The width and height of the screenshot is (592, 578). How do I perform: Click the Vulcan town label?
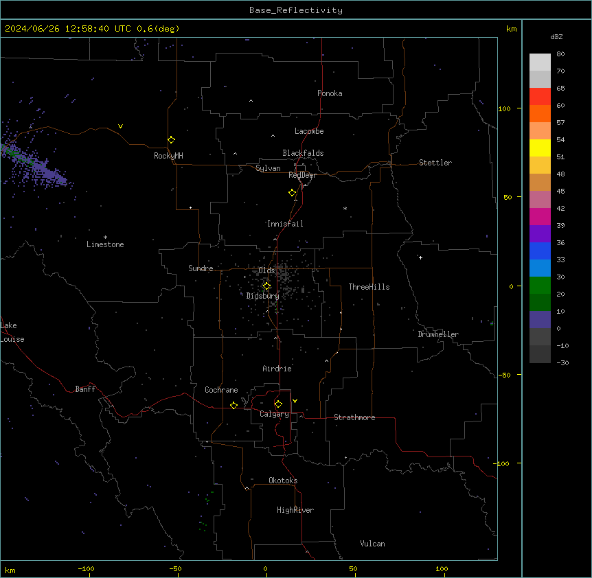point(373,544)
